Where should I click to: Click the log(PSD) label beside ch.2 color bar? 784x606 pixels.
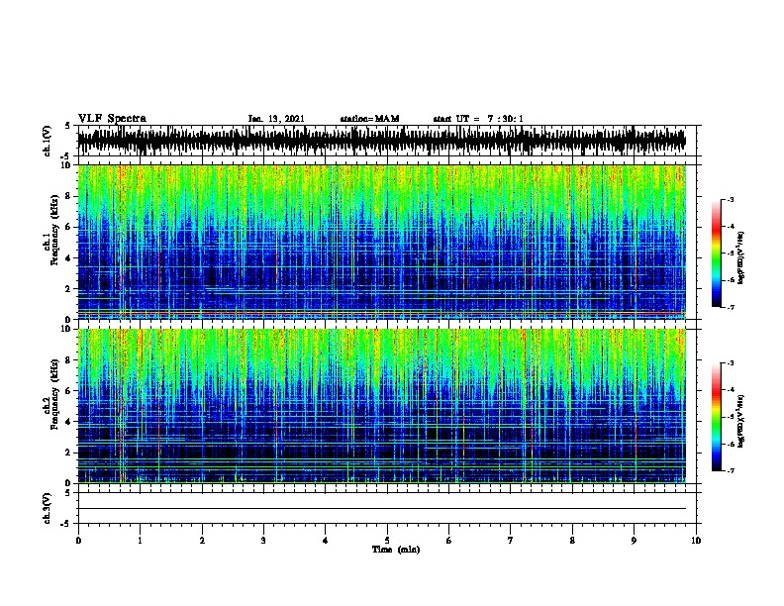(x=740, y=421)
